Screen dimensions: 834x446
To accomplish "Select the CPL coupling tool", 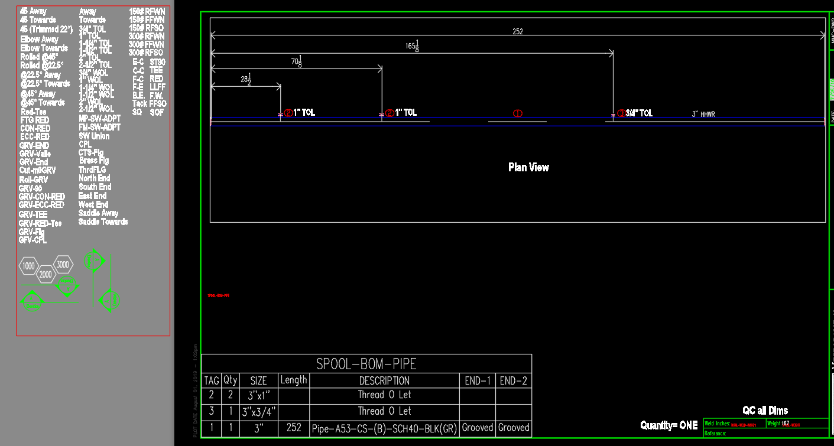I will coord(85,144).
